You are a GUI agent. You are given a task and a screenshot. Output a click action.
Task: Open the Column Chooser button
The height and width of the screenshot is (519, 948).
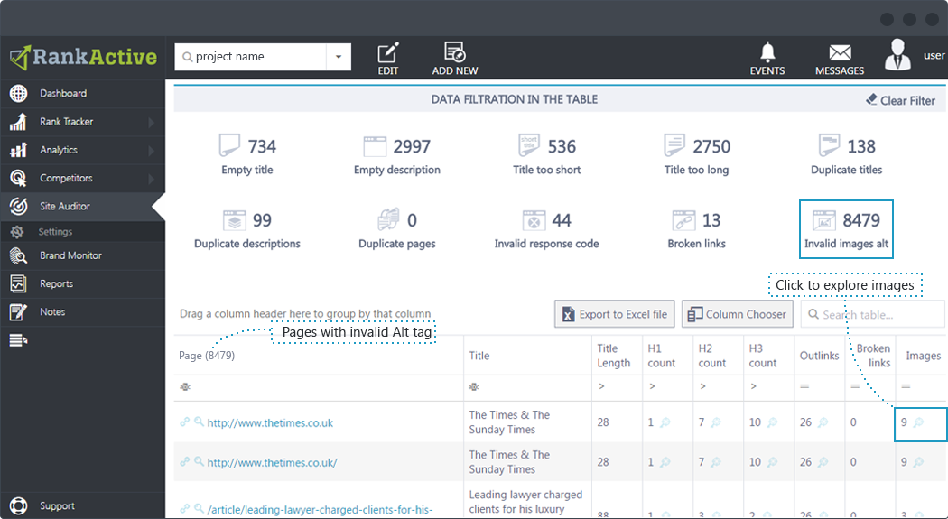coord(737,314)
